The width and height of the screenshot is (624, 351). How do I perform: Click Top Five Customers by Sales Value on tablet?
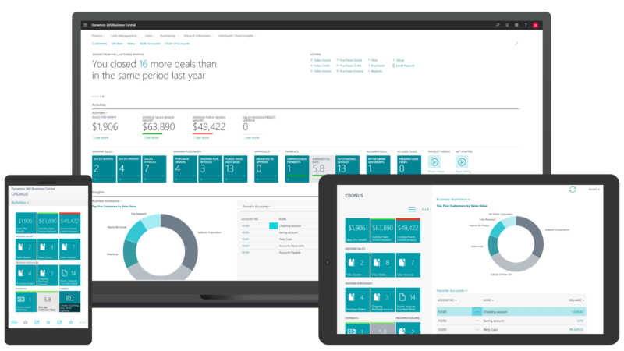[x=462, y=206]
